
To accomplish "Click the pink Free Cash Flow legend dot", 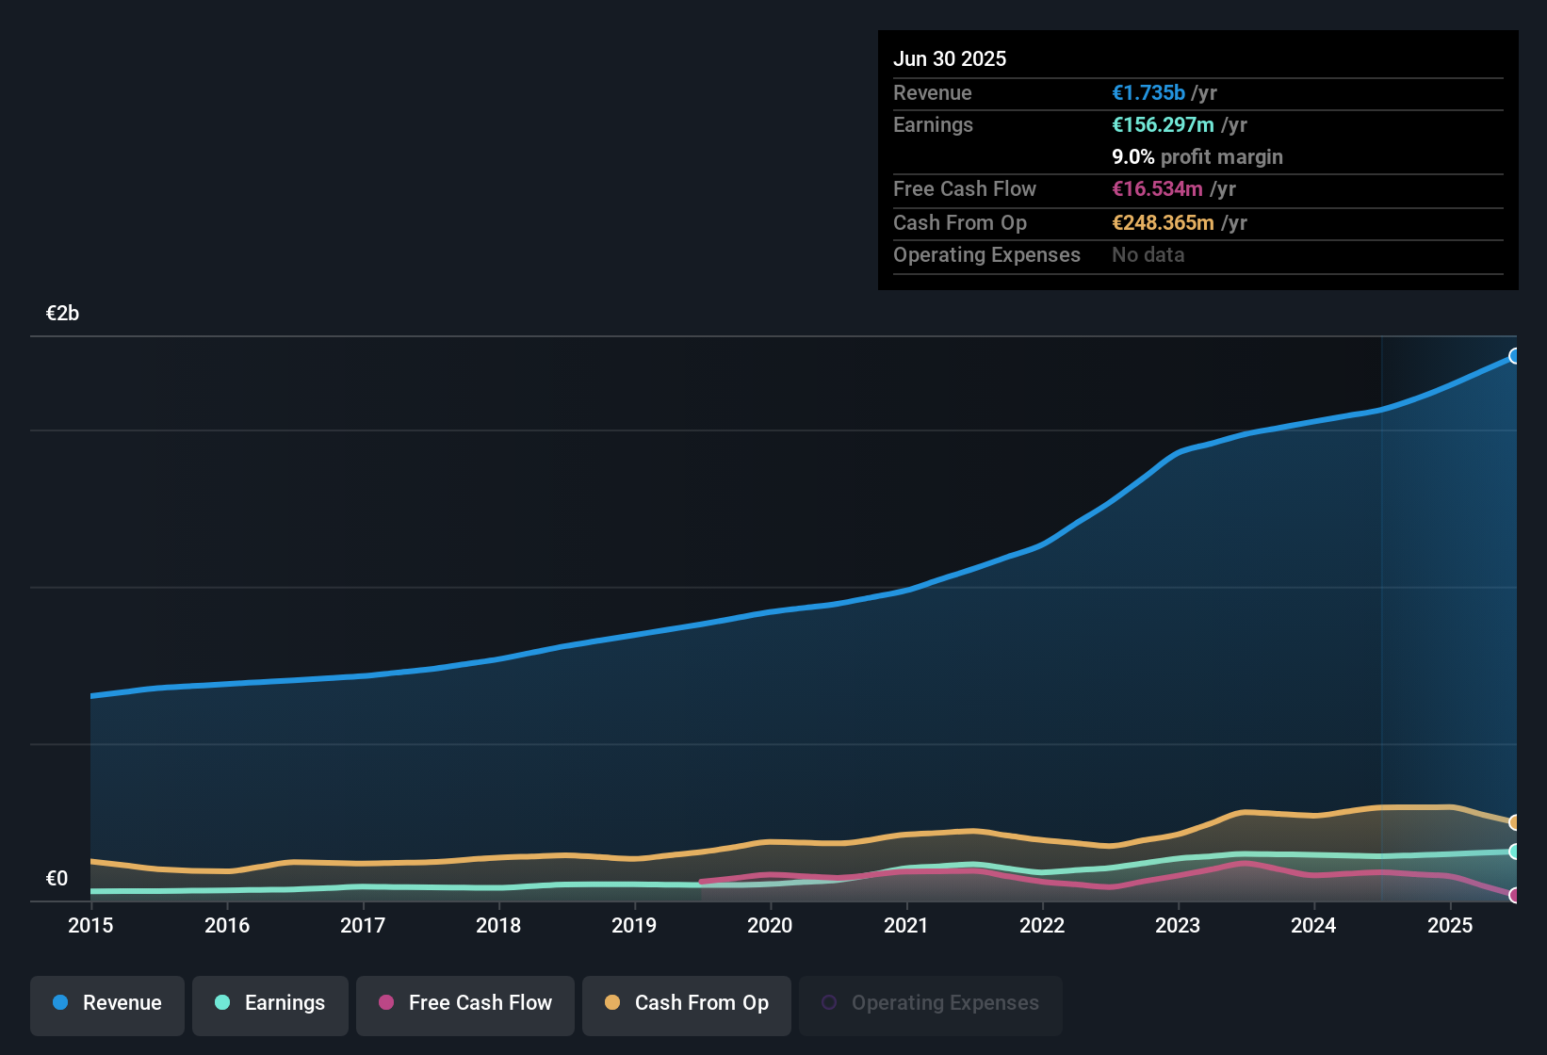I will click(386, 1004).
